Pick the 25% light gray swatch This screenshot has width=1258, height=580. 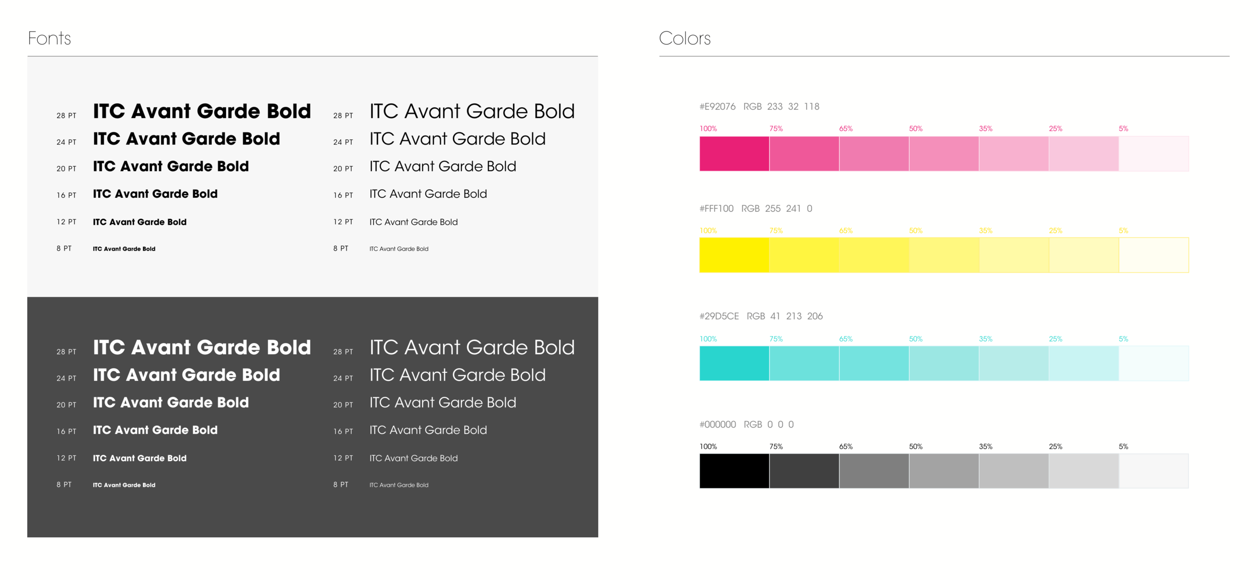pyautogui.click(x=1084, y=471)
